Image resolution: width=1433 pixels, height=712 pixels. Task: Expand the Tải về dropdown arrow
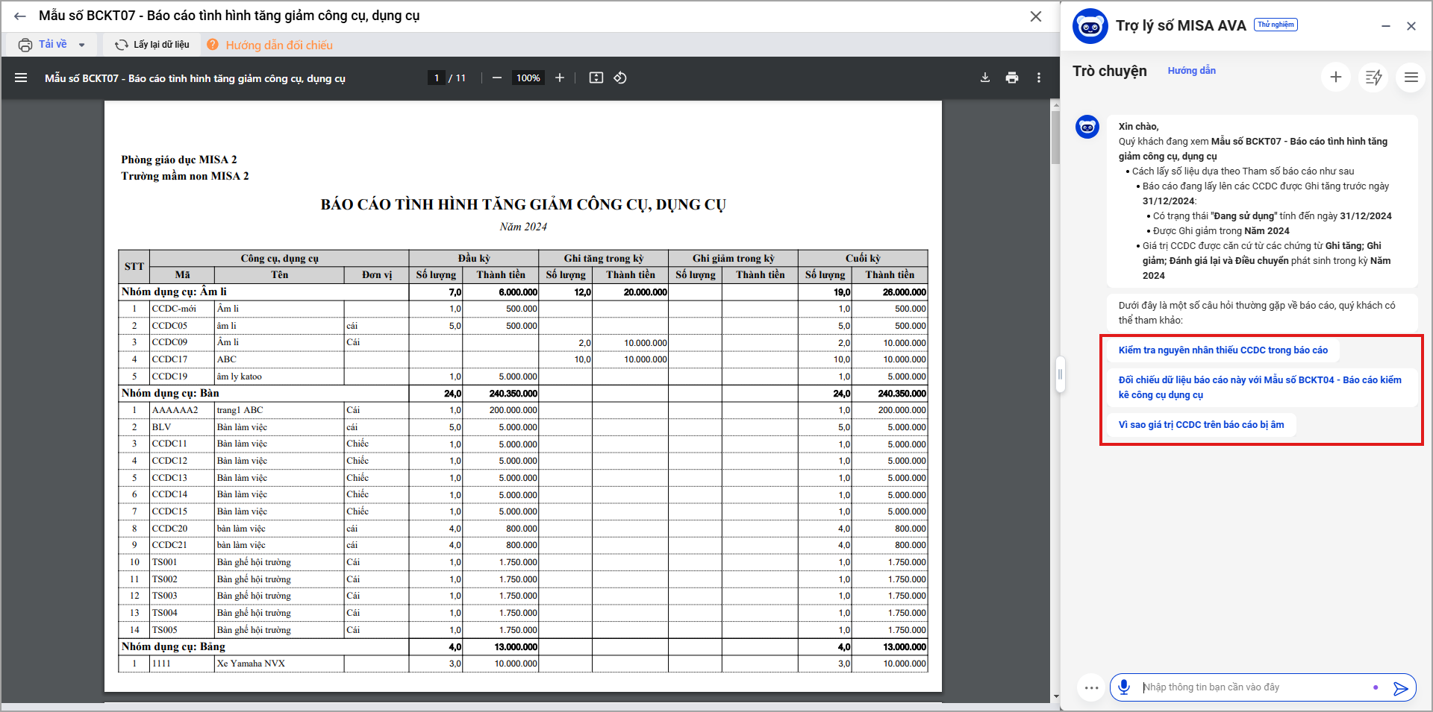[x=82, y=45]
